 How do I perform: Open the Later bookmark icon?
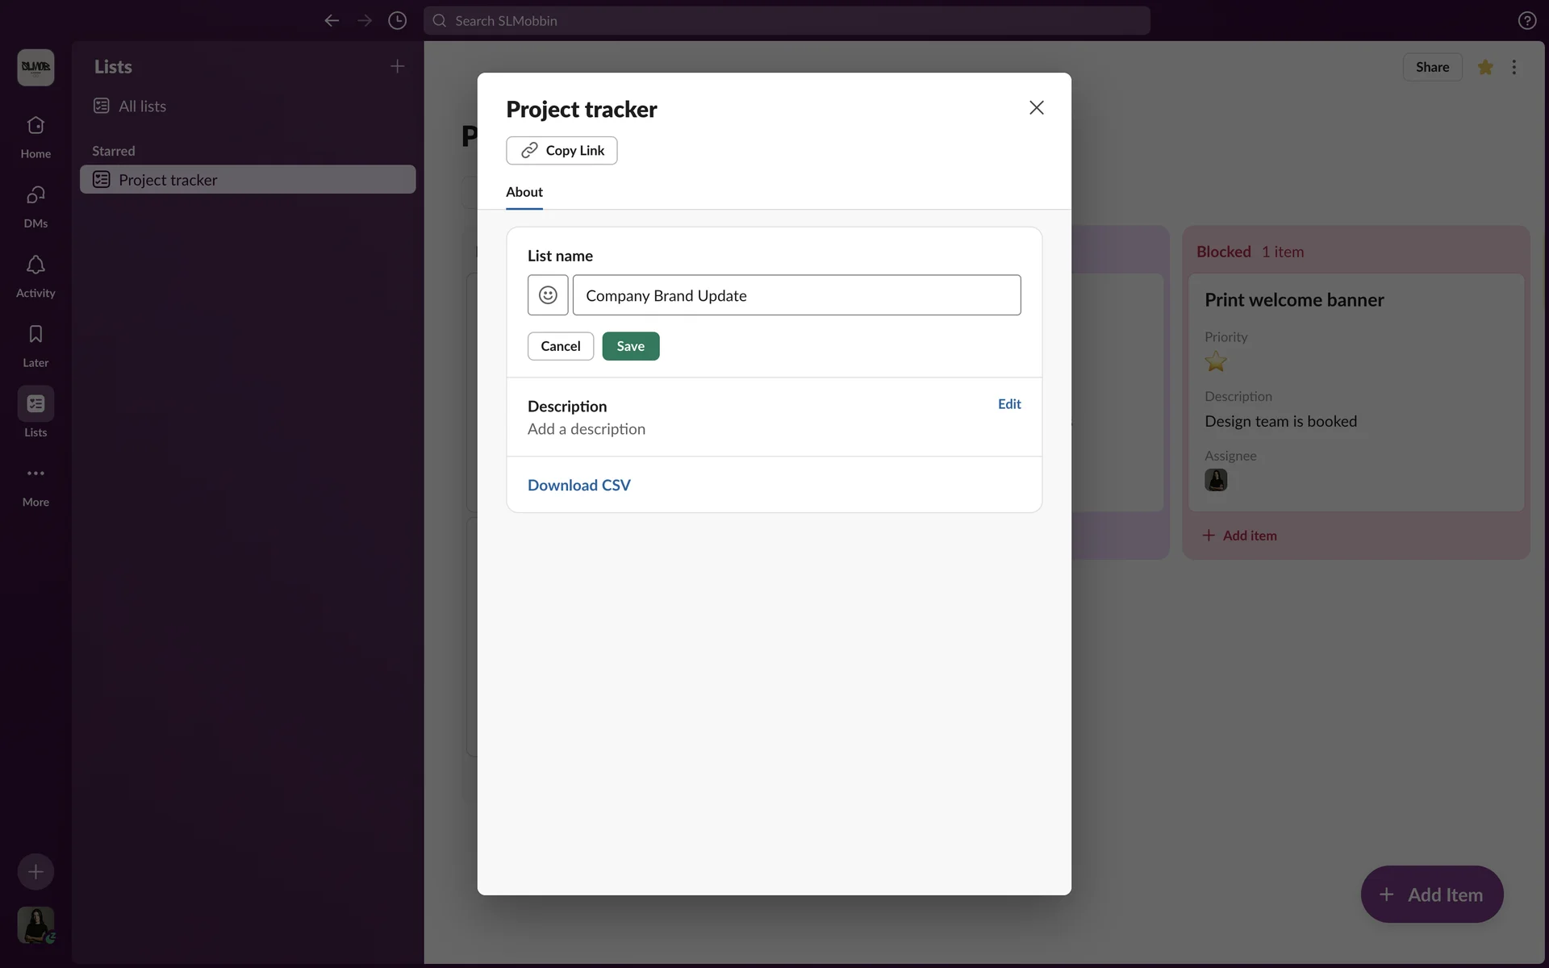click(35, 344)
